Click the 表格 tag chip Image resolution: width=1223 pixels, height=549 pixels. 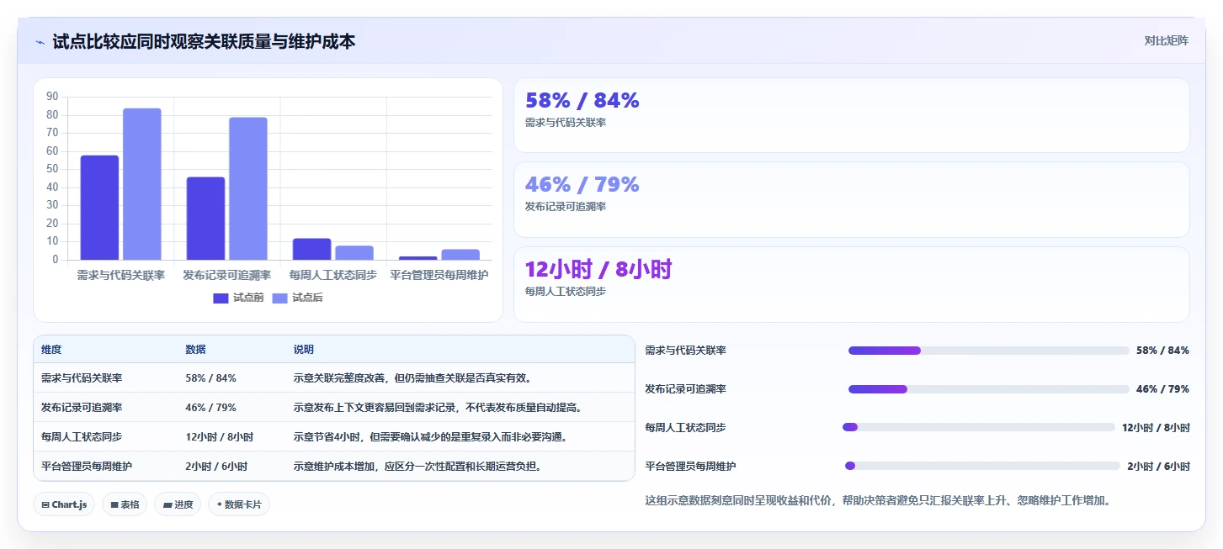[x=125, y=504]
